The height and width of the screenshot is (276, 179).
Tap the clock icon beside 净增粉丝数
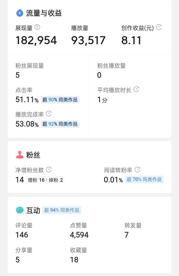tap(49, 170)
